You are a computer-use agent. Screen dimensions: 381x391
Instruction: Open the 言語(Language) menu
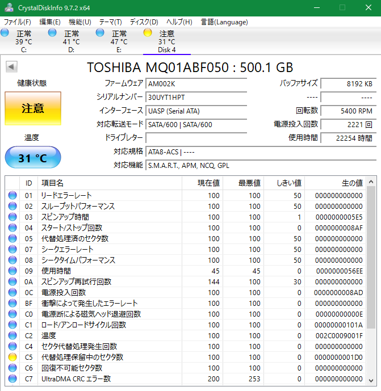point(224,22)
